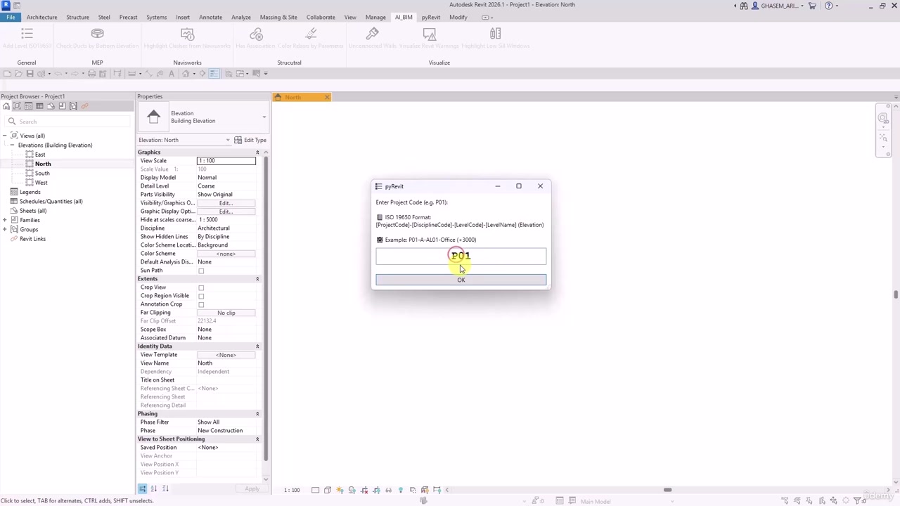Viewport: 900px width, 506px height.
Task: Expand the Families tree node
Action: pos(5,220)
